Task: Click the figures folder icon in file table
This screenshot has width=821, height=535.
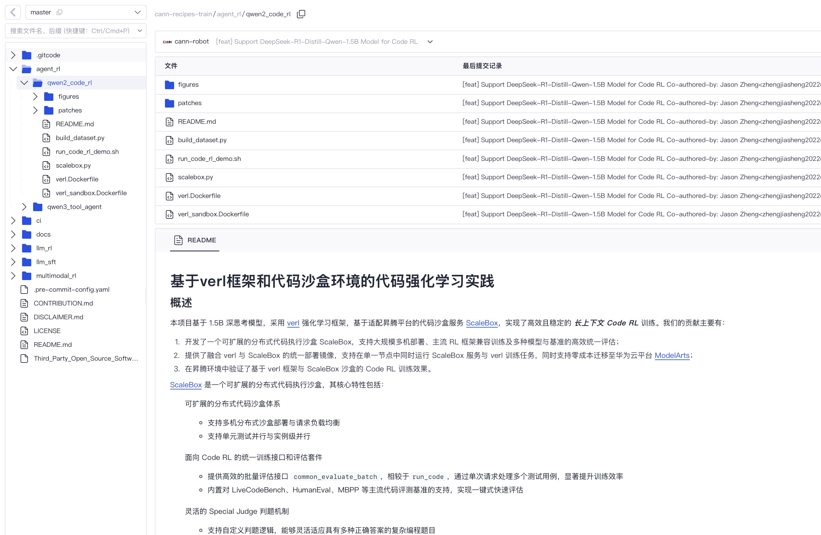Action: coord(169,85)
